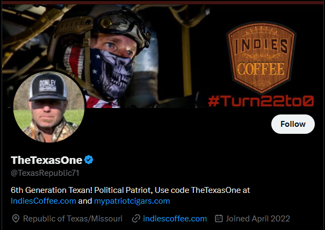325x230 pixels.
Task: Click the calendar icon beside Joined date
Action: 219,218
